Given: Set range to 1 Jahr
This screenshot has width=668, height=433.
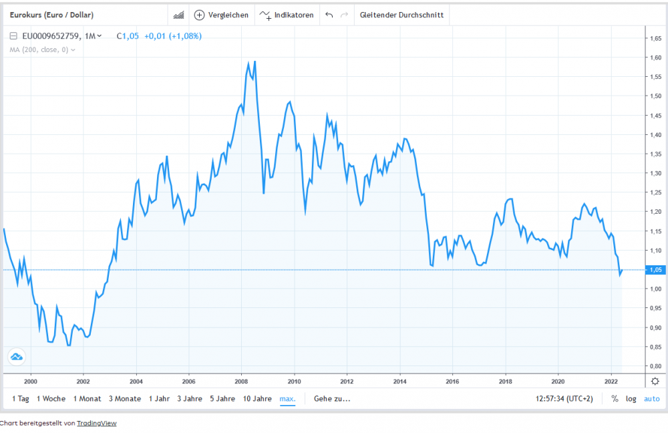Looking at the screenshot, I should point(159,398).
